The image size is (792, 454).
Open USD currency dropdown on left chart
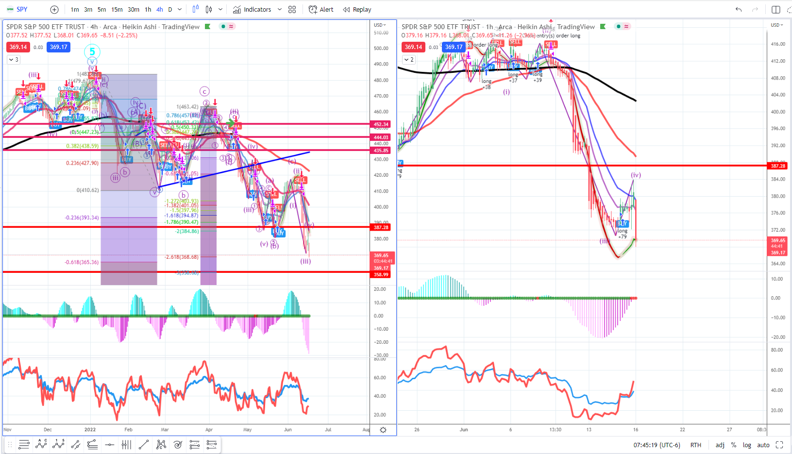pos(380,25)
